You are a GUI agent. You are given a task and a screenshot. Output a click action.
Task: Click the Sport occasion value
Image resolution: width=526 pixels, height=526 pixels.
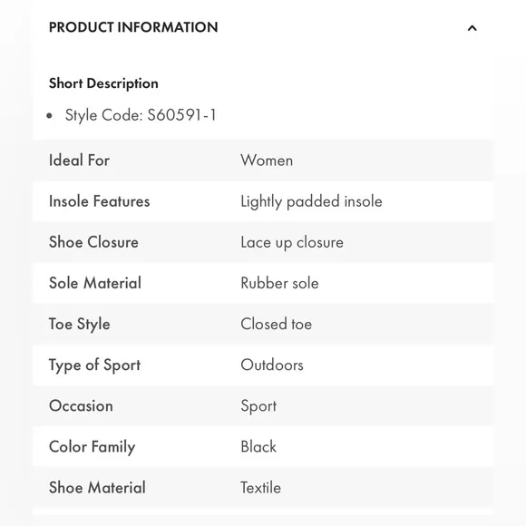258,406
